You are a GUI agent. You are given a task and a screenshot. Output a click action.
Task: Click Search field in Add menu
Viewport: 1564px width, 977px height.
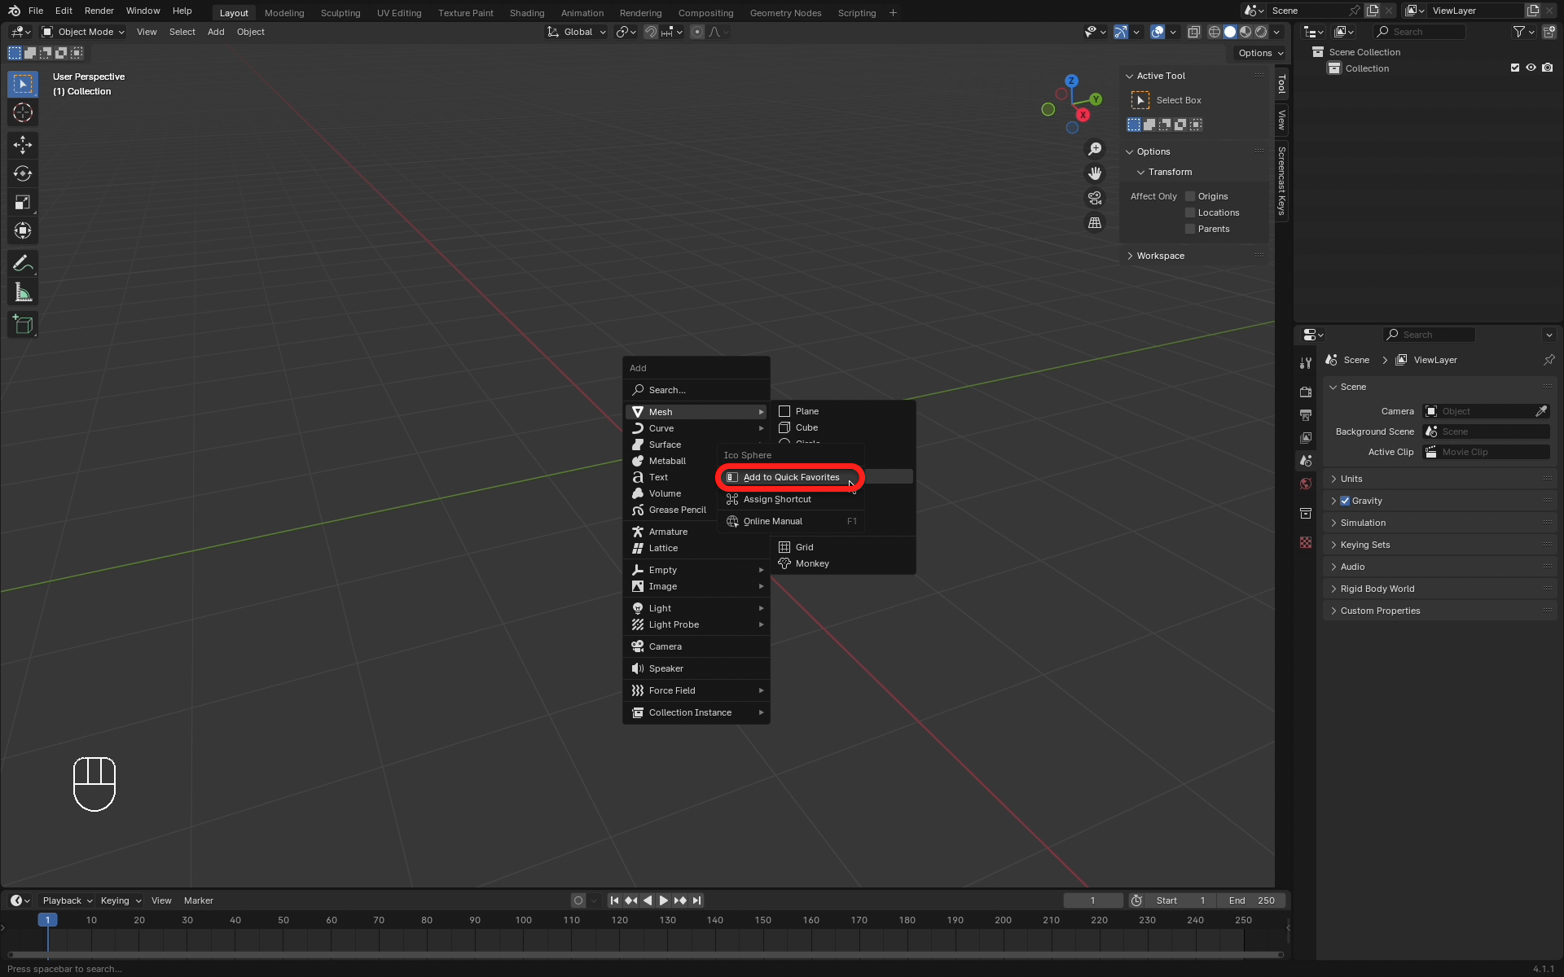pos(697,390)
